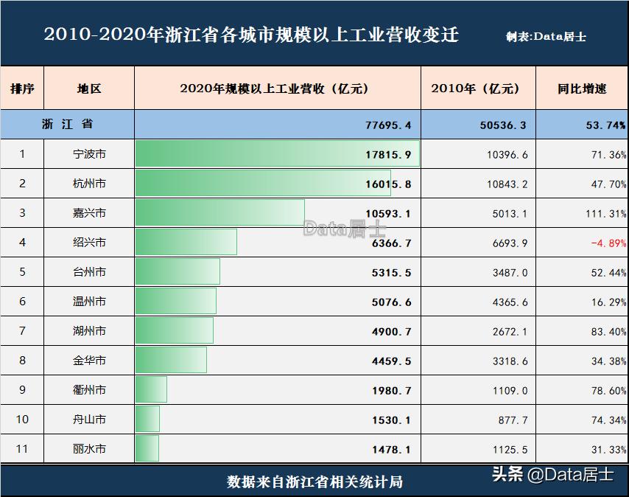Select the 2010年（亿元） header cell
This screenshot has height=497, width=629.
(478, 88)
